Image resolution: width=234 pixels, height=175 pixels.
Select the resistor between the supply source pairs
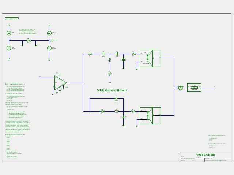(x=29, y=40)
